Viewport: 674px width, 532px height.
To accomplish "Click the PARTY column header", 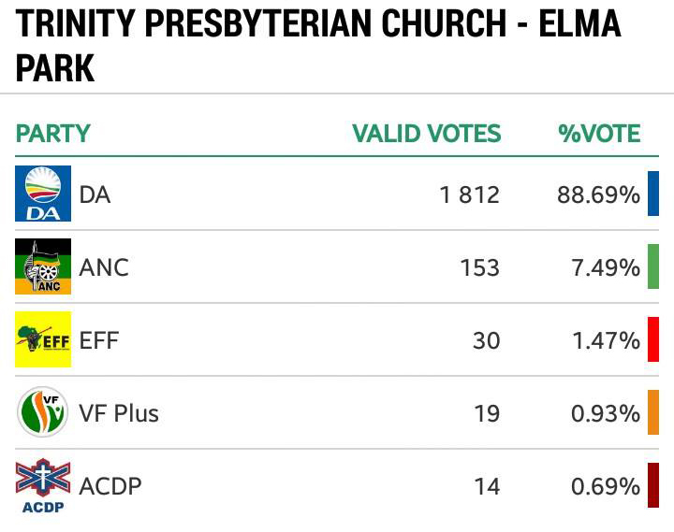I will click(52, 134).
